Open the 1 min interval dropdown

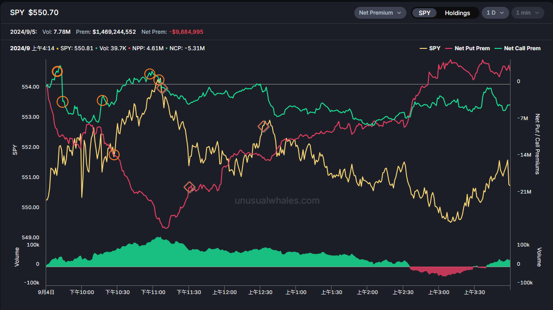(x=527, y=13)
